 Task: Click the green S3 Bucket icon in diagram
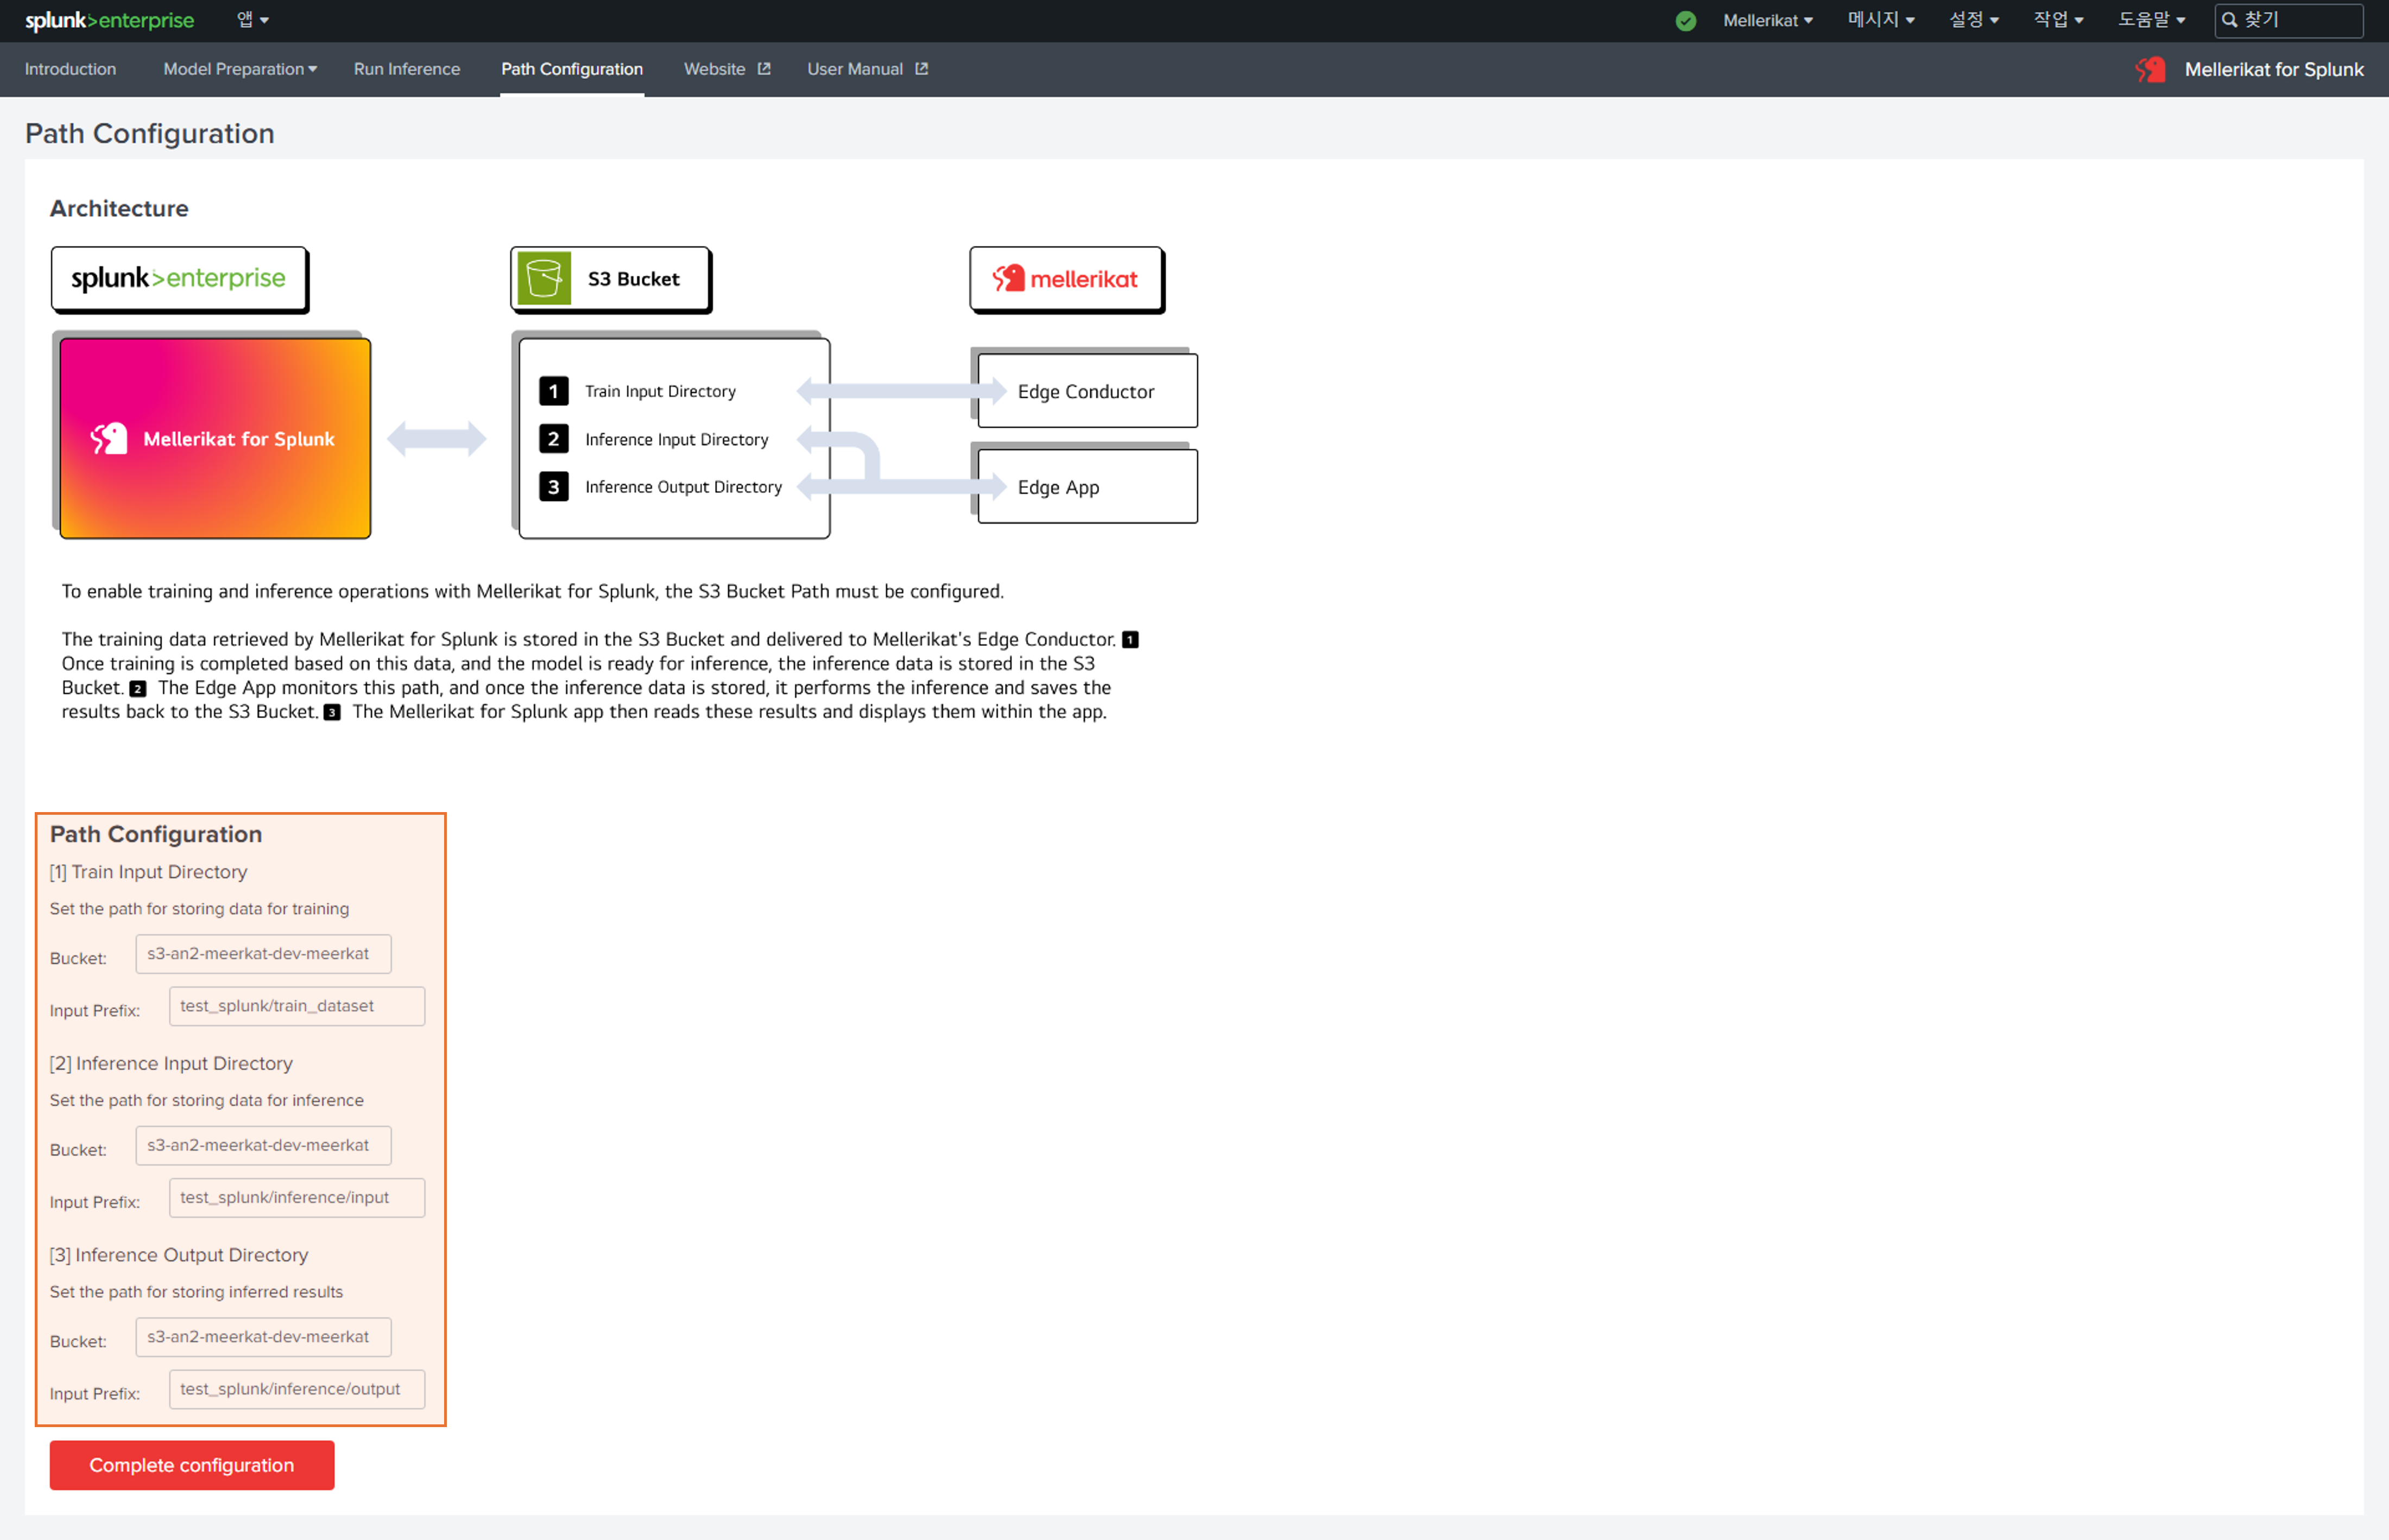(x=544, y=278)
